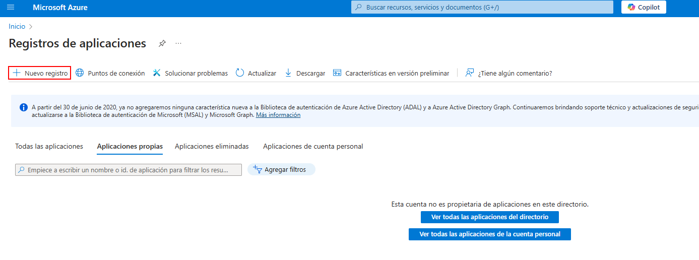Click the search icon in filter box
Viewport: 699px width, 260px height.
21,170
